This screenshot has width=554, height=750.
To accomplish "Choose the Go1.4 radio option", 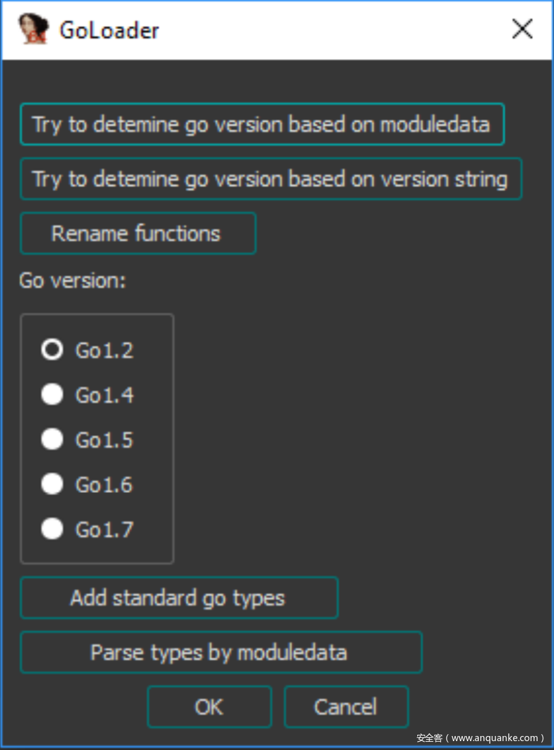I will (x=52, y=394).
